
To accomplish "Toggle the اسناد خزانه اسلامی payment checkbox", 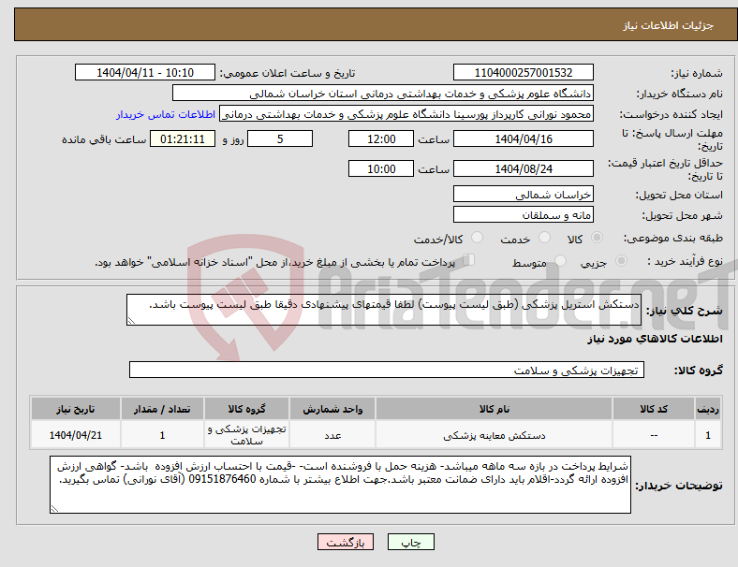I will (468, 260).
